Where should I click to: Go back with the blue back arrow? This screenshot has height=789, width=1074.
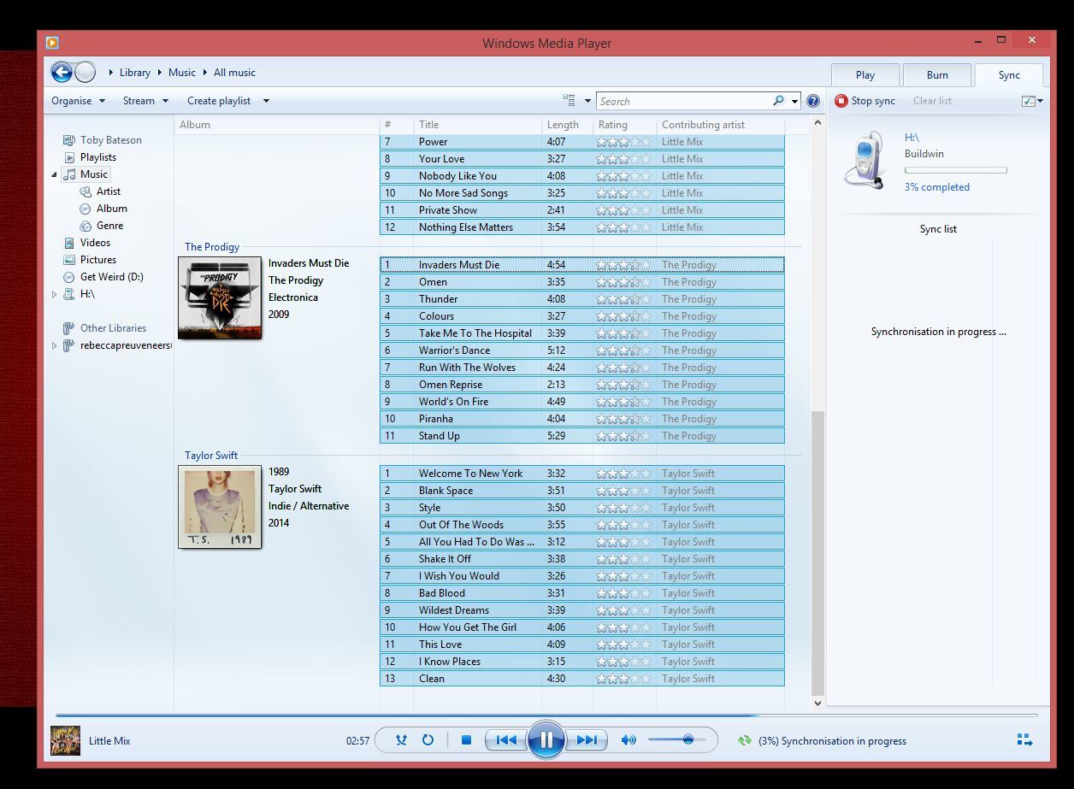tap(62, 73)
